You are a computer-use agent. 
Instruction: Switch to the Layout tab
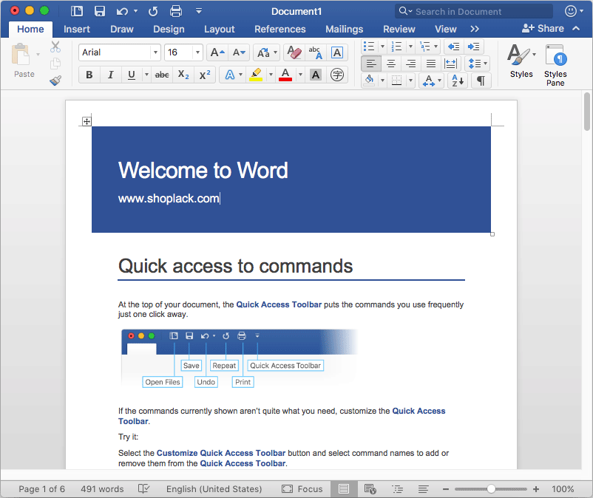coord(220,29)
